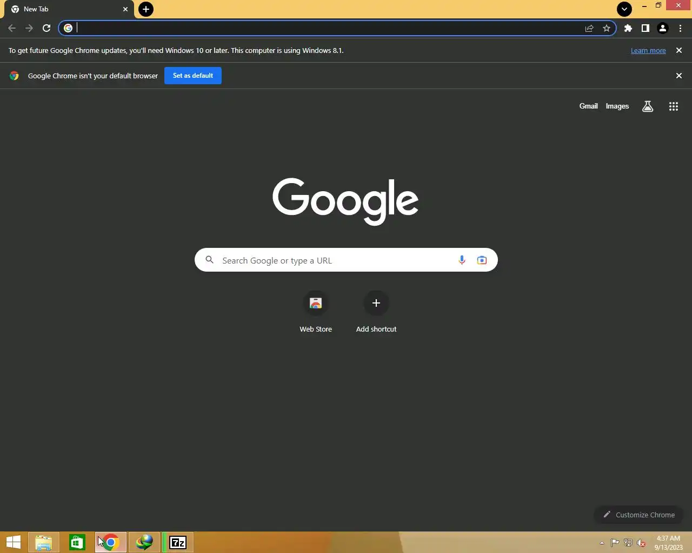The height and width of the screenshot is (553, 692).
Task: Close the New Tab tab
Action: [x=125, y=9]
